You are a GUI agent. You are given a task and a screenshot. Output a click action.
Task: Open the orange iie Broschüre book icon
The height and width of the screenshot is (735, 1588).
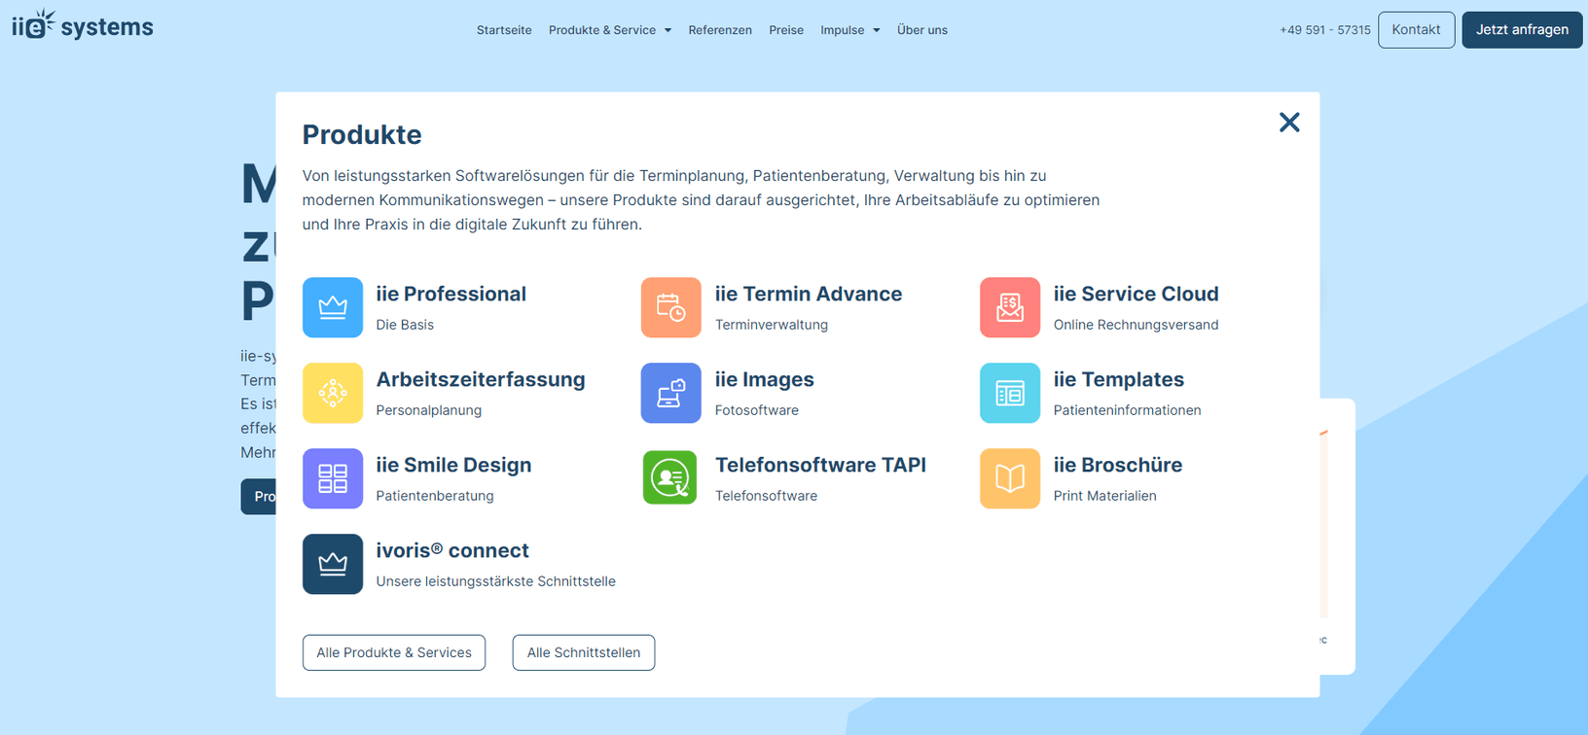point(1009,478)
